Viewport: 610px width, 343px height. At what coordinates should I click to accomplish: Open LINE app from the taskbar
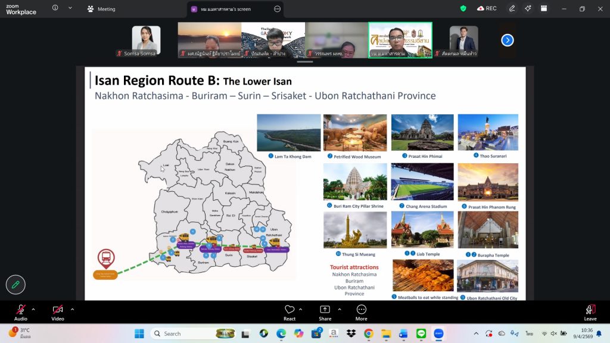[421, 333]
